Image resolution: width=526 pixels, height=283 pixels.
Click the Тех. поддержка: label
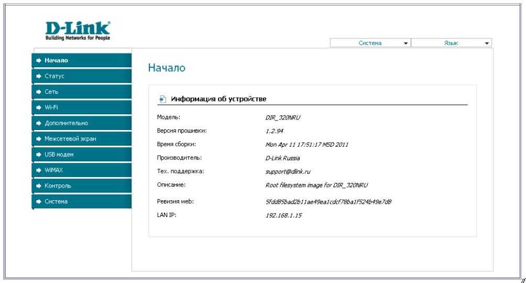180,171
